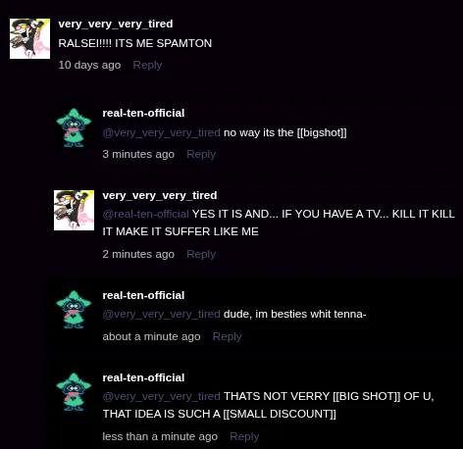Click Reply beside '3 minutes ago'
The image size is (463, 449).
[201, 154]
